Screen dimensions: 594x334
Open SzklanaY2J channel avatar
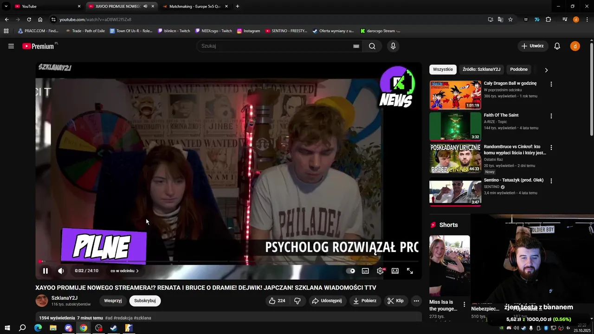point(42,301)
